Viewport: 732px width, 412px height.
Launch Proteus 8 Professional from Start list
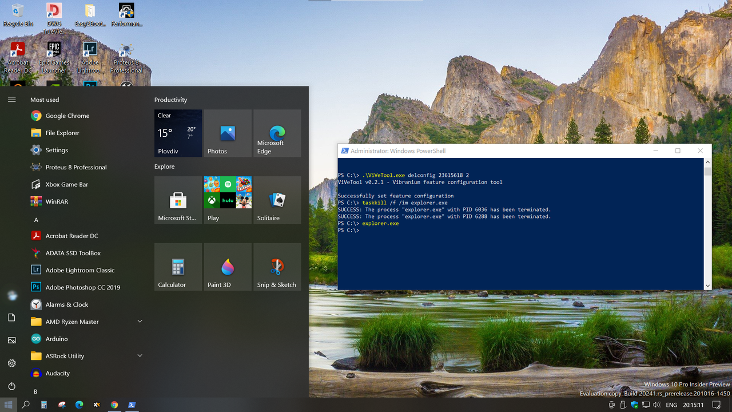[x=86, y=167]
